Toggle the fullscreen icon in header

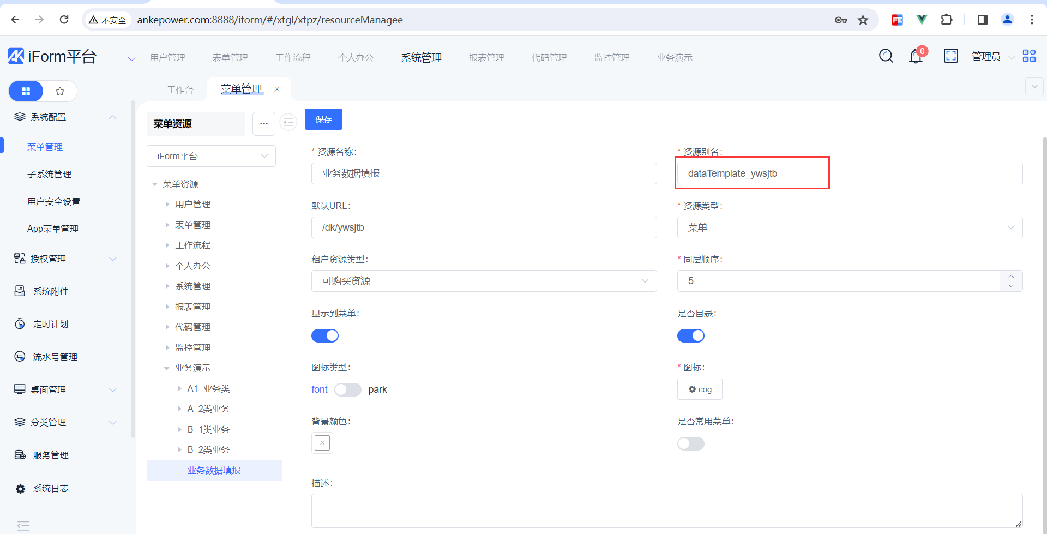click(950, 56)
